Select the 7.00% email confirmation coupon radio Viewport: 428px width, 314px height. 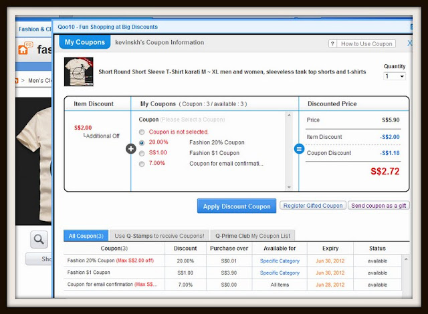coord(142,164)
